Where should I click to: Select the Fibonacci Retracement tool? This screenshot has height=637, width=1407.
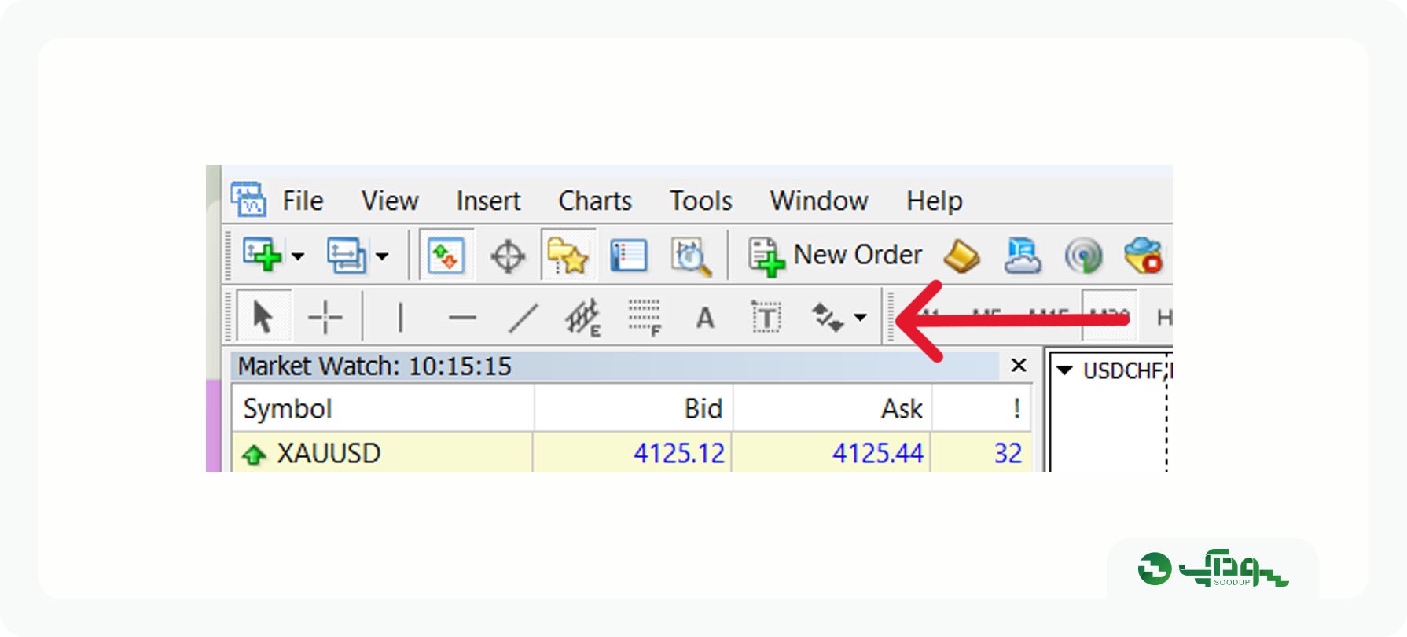pyautogui.click(x=645, y=318)
